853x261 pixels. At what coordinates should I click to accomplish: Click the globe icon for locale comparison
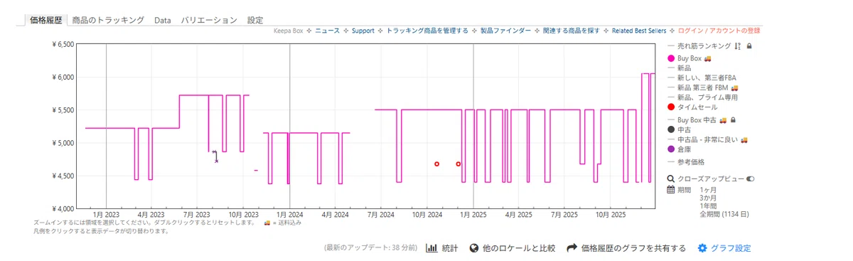click(474, 248)
